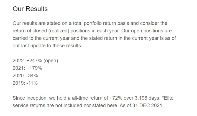Click the "(realized)" word in paragraph
This screenshot has width=197, height=116.
(x=59, y=31)
